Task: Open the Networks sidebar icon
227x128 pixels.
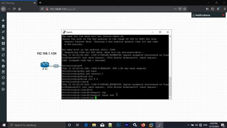Action: 3,32
